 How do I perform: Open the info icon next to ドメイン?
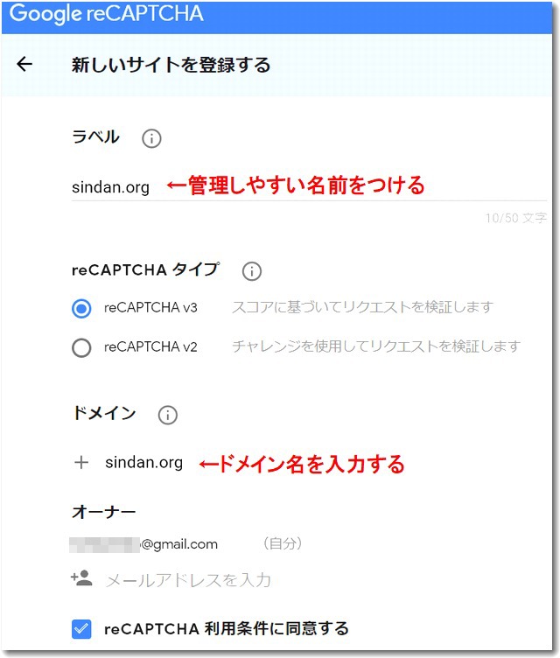167,415
